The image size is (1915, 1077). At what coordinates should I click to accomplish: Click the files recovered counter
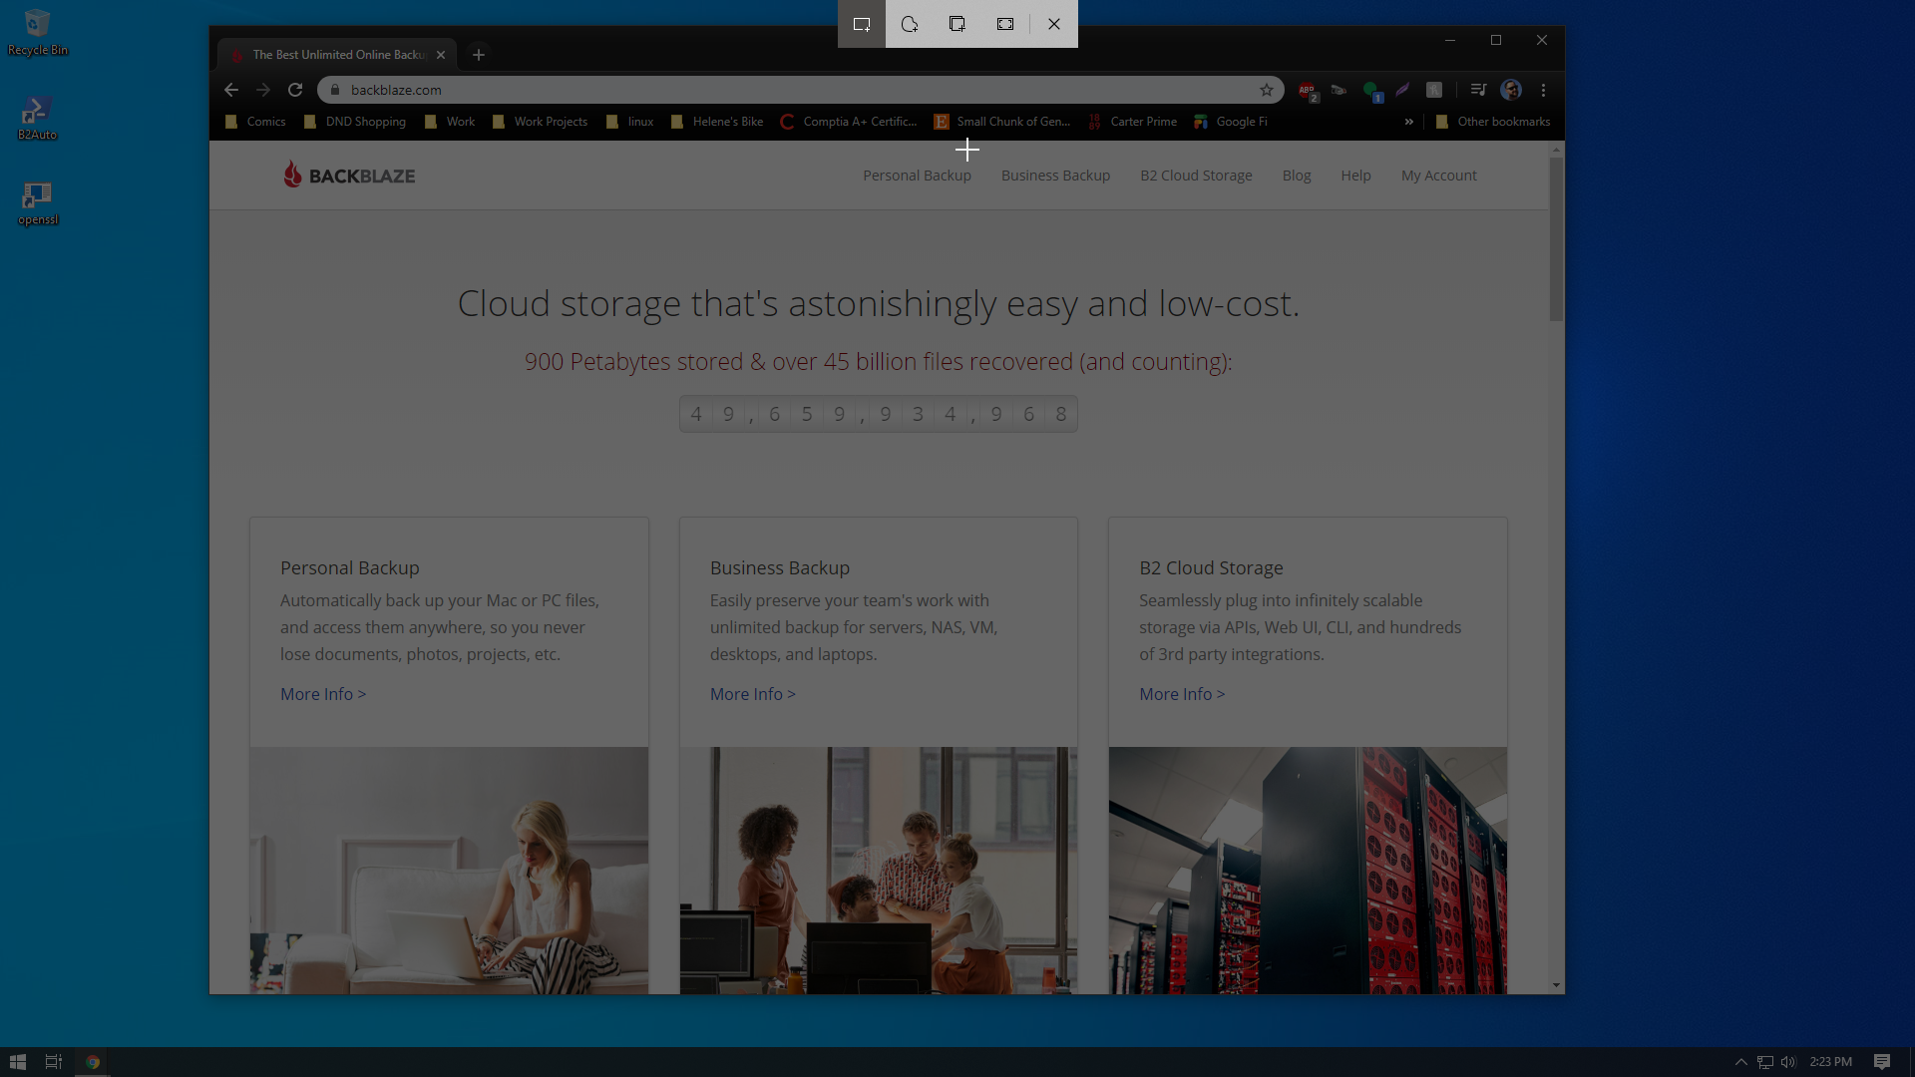(x=879, y=414)
